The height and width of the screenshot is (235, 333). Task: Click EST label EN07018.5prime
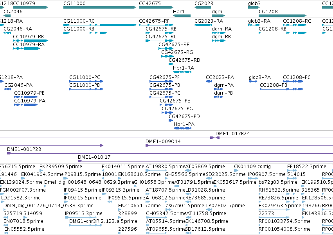tap(23, 221)
